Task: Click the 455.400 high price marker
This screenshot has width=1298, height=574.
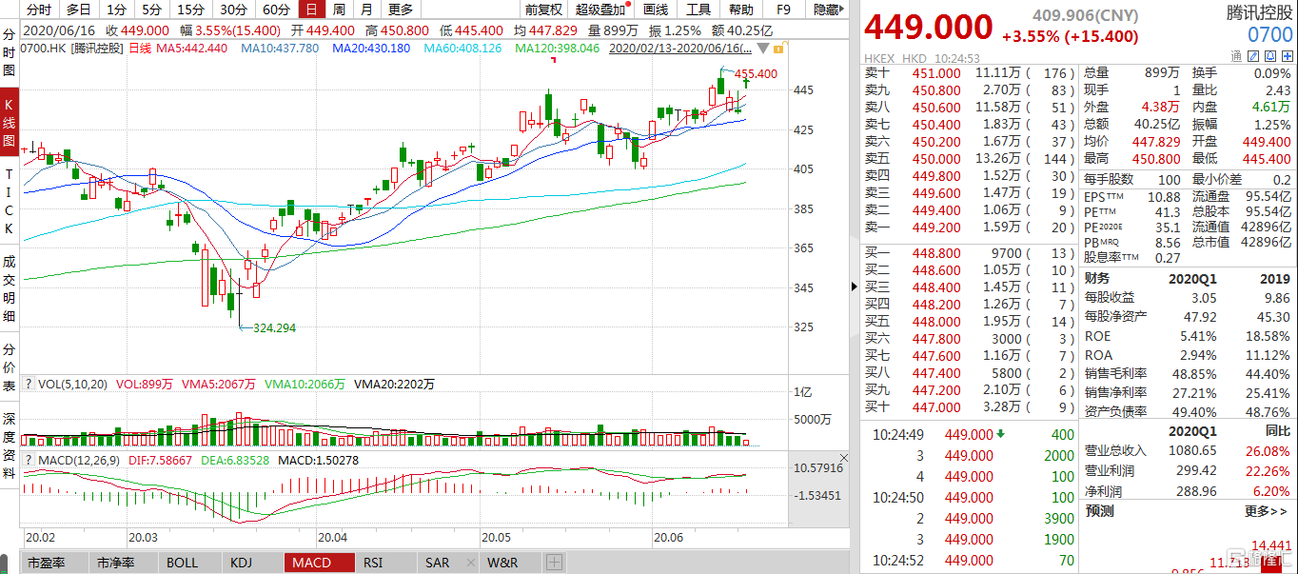Action: click(x=756, y=73)
